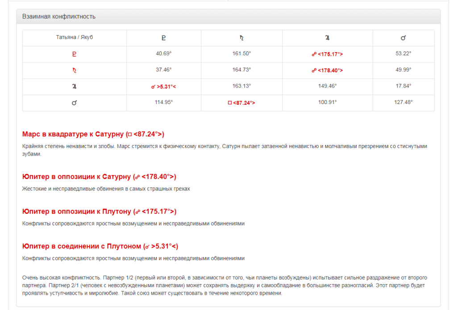The image size is (457, 310).
Task: Select the red Pluto symbol in the row header
Action: tap(75, 54)
